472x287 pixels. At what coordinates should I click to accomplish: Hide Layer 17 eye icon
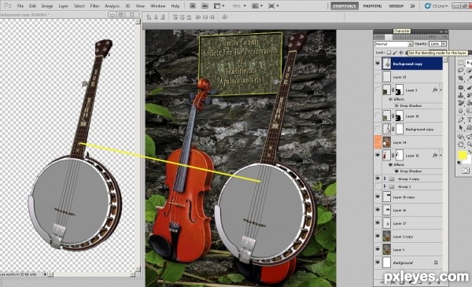coord(378,223)
